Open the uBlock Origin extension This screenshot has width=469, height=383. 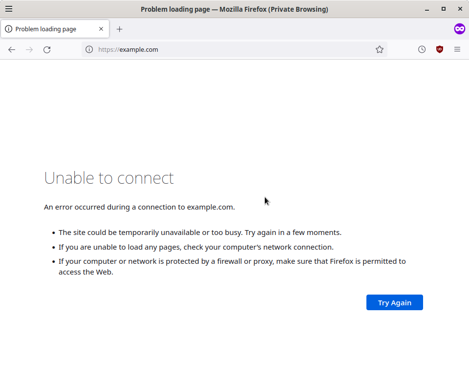coord(440,49)
